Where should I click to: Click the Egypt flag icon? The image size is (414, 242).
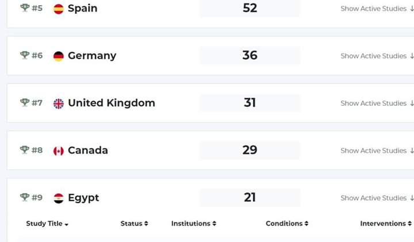[x=59, y=198]
